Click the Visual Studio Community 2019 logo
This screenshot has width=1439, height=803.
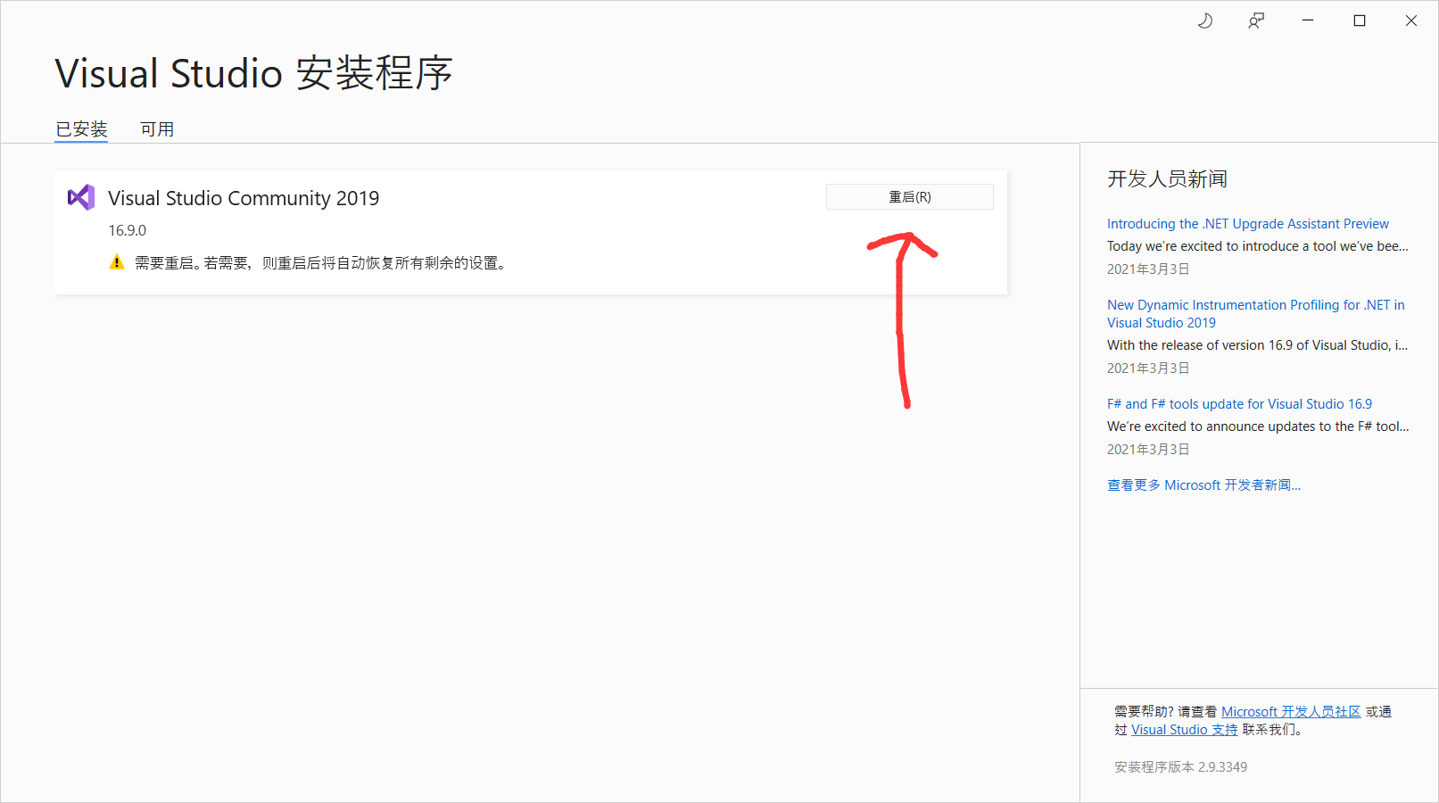click(81, 197)
